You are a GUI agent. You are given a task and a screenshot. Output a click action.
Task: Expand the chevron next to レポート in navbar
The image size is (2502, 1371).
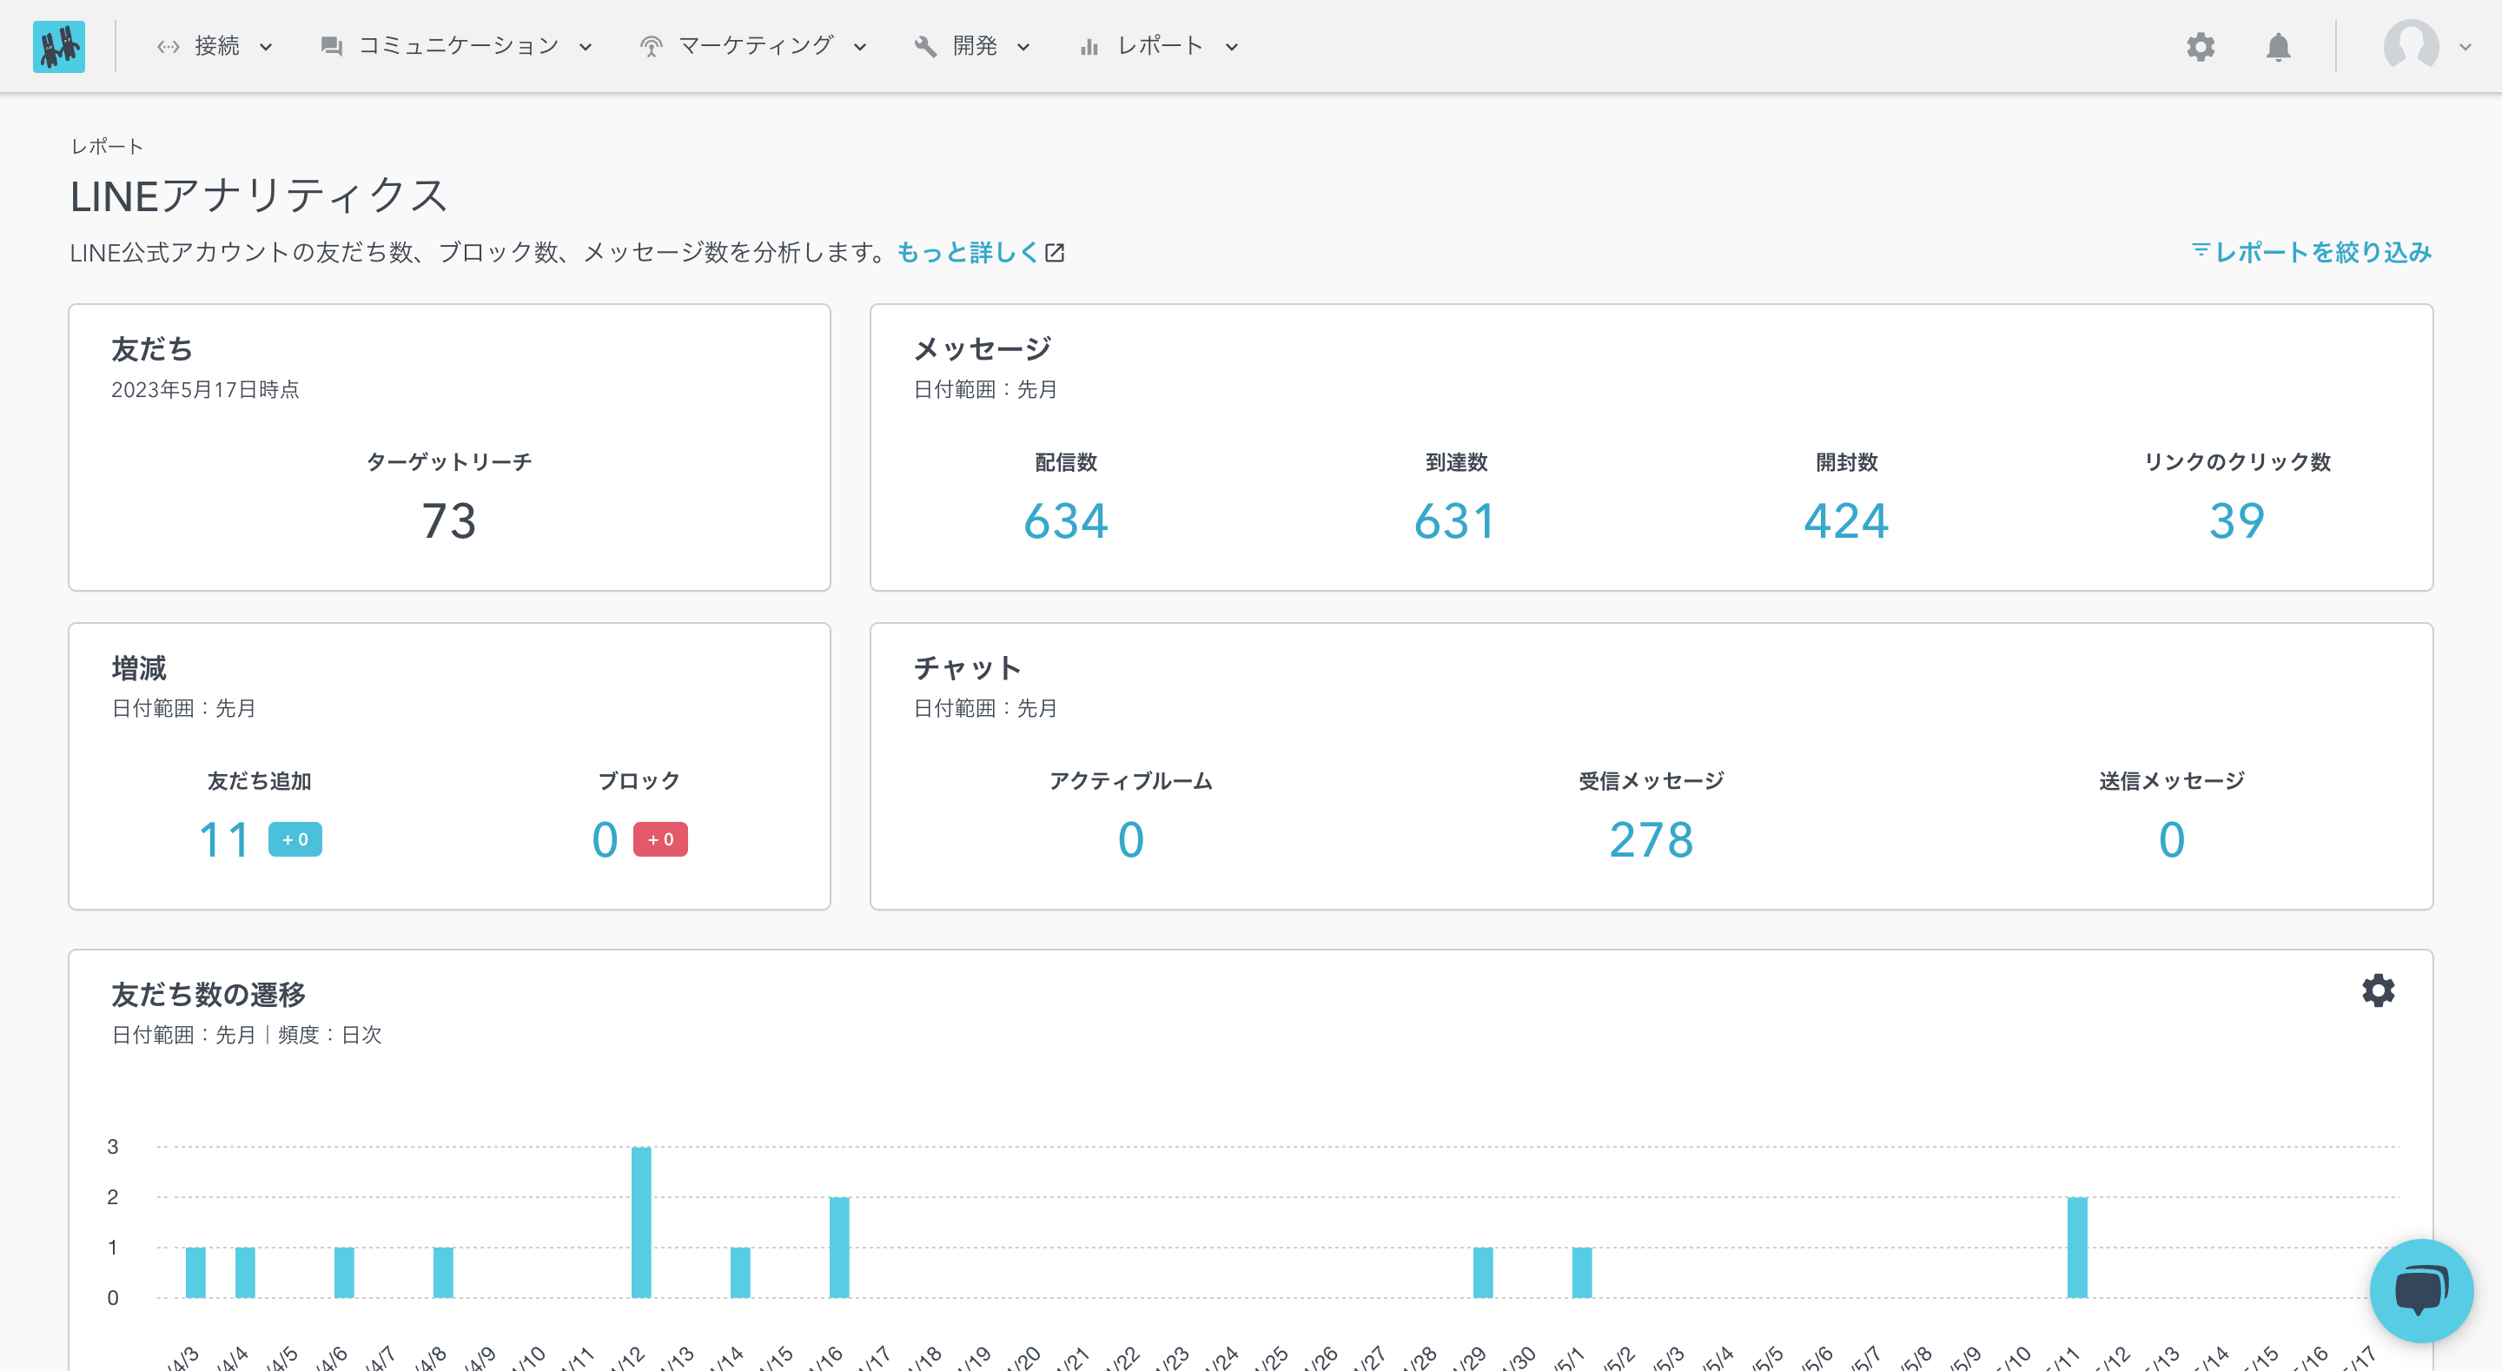click(x=1232, y=47)
